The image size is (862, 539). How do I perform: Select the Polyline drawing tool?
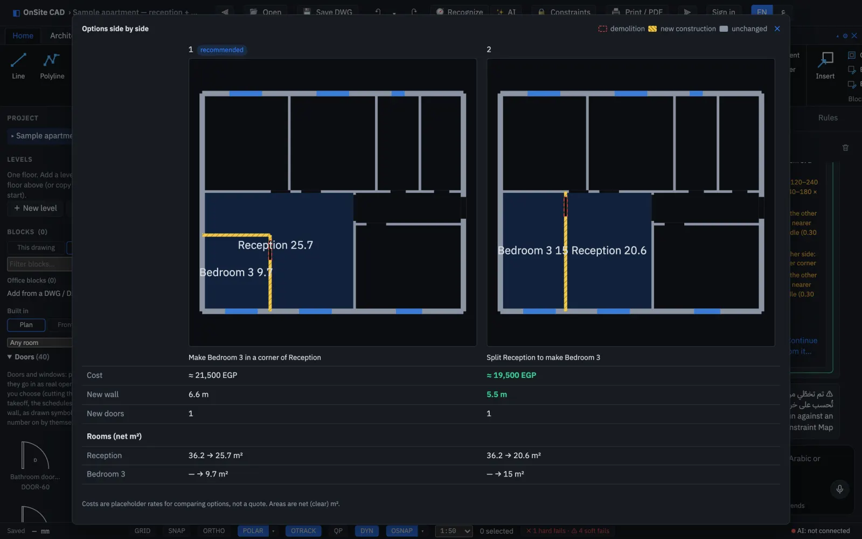point(52,66)
